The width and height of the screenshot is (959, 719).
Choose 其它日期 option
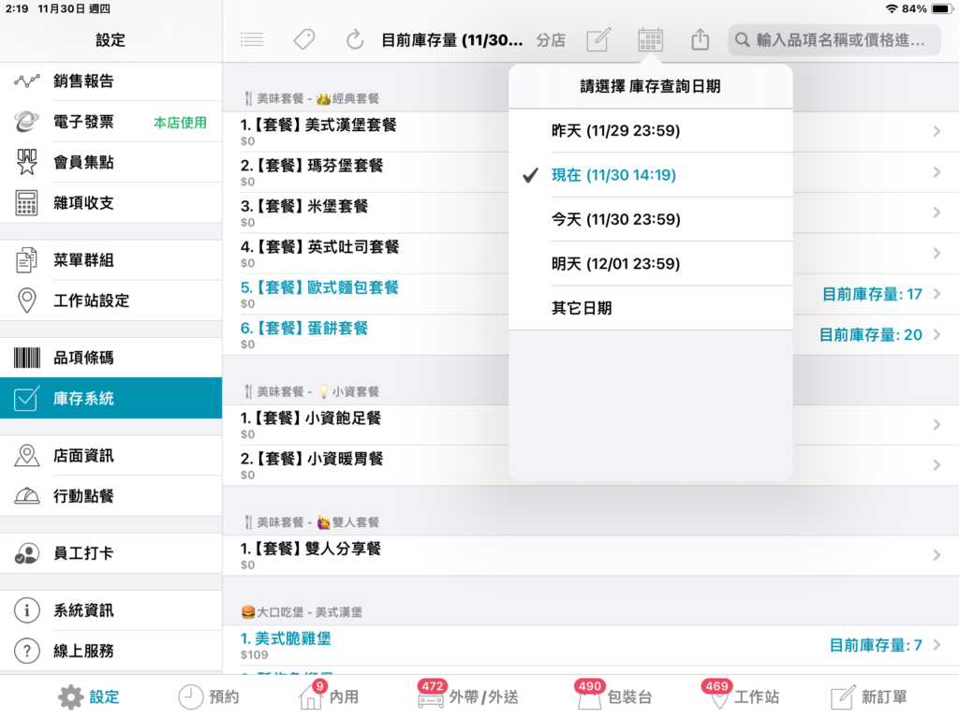pos(651,308)
